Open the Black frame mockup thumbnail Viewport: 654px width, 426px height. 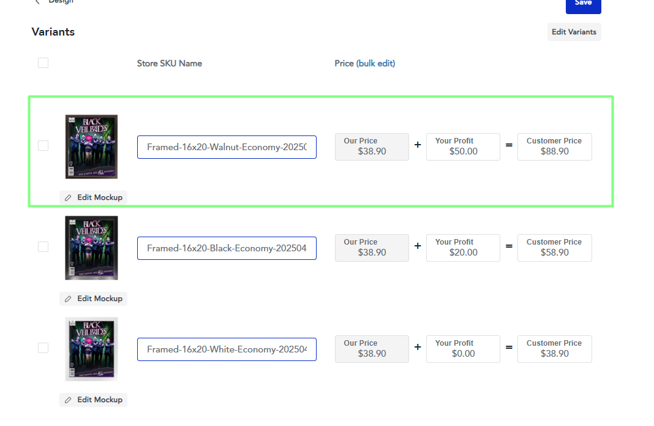click(x=91, y=248)
